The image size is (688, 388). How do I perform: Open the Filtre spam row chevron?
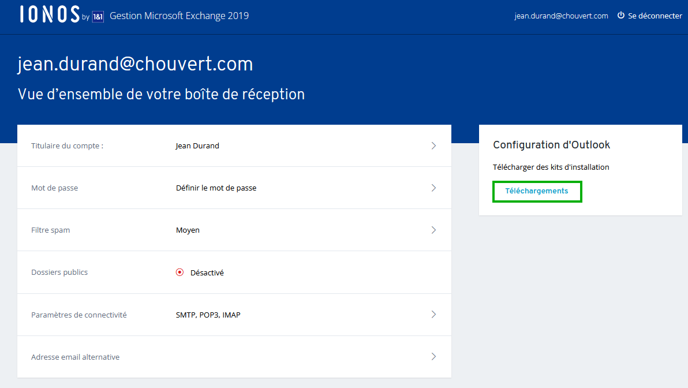tap(433, 230)
